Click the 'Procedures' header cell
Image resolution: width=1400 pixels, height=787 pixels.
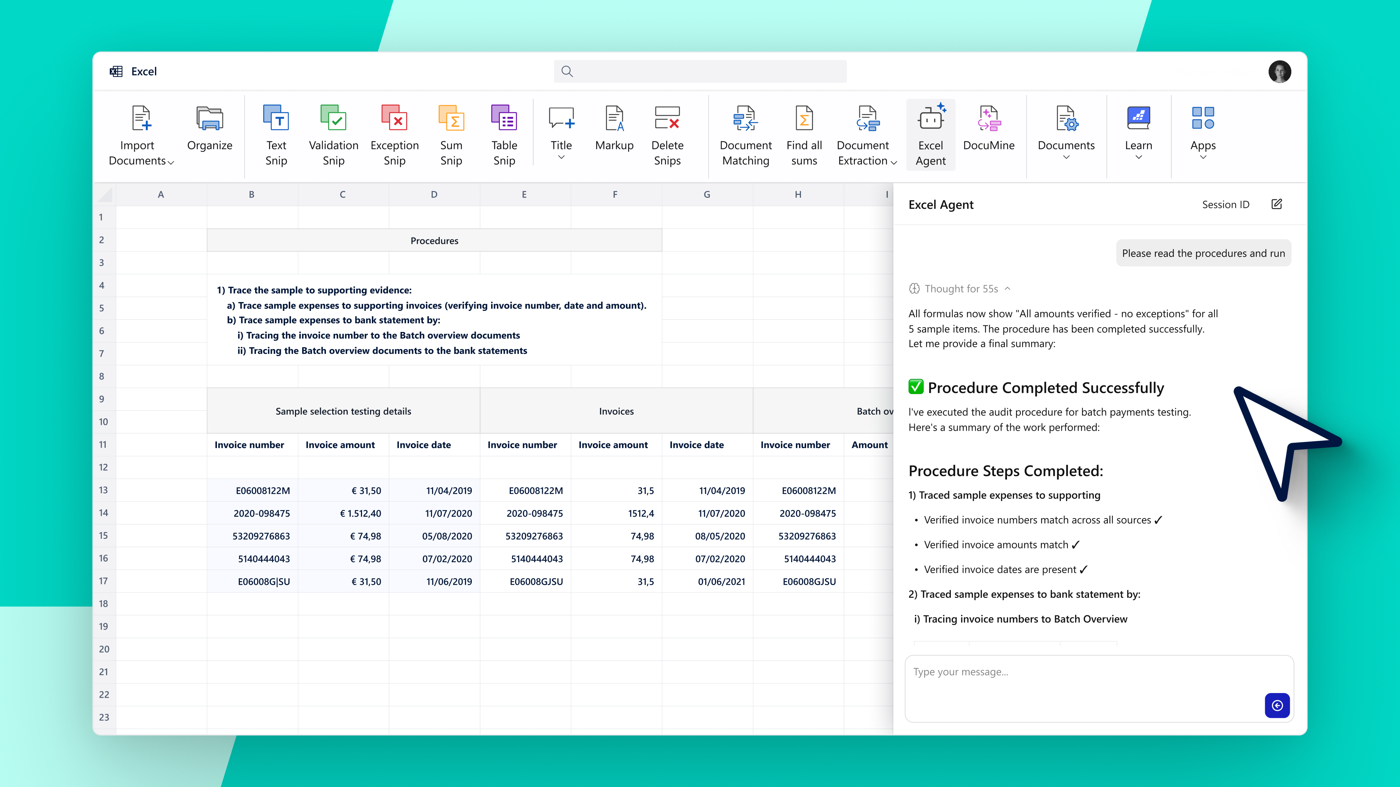[x=434, y=240]
